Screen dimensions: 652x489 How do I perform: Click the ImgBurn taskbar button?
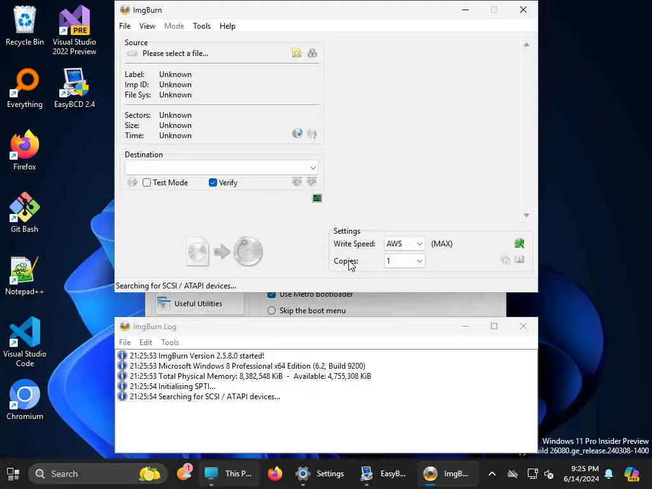coord(446,474)
